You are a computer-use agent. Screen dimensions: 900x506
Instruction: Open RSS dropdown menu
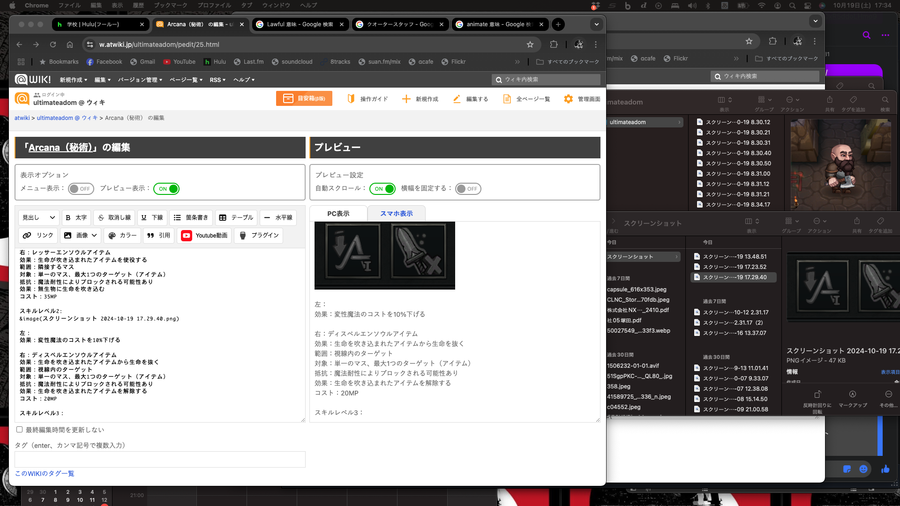tap(217, 80)
